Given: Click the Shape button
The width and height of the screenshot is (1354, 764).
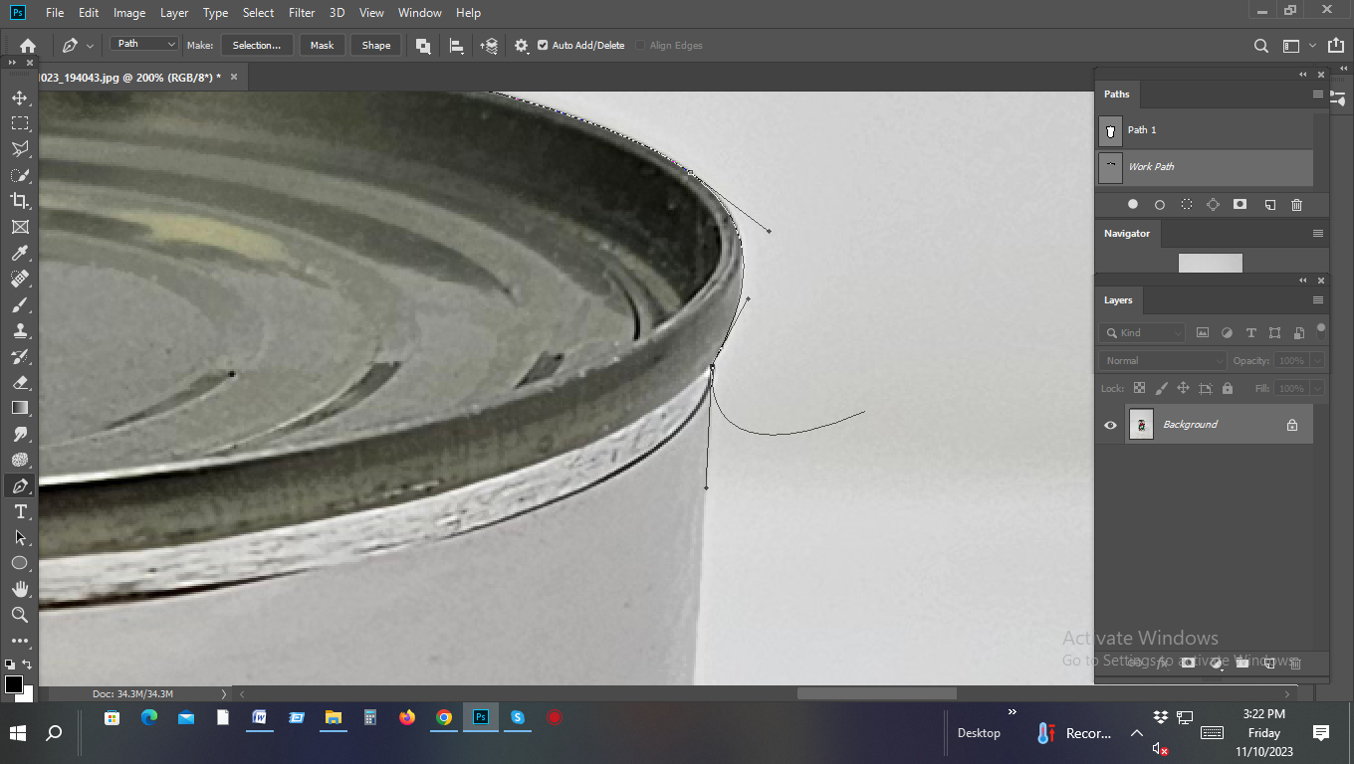Looking at the screenshot, I should coord(376,45).
